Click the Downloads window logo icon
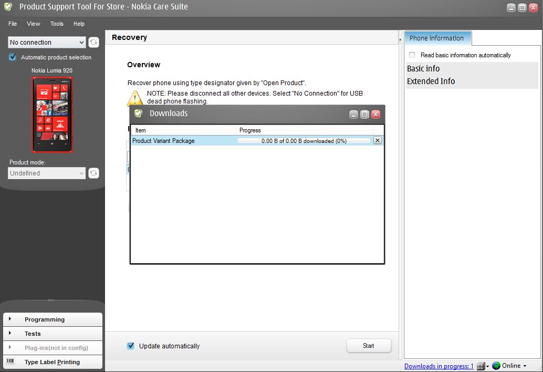The image size is (543, 372). pyautogui.click(x=139, y=113)
